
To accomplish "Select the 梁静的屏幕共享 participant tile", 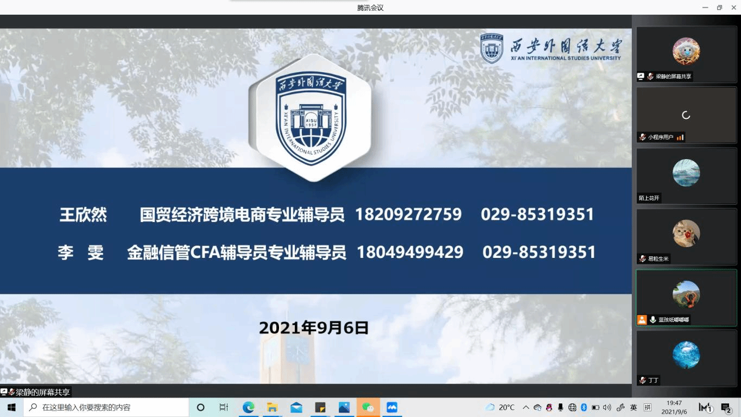I will point(686,55).
